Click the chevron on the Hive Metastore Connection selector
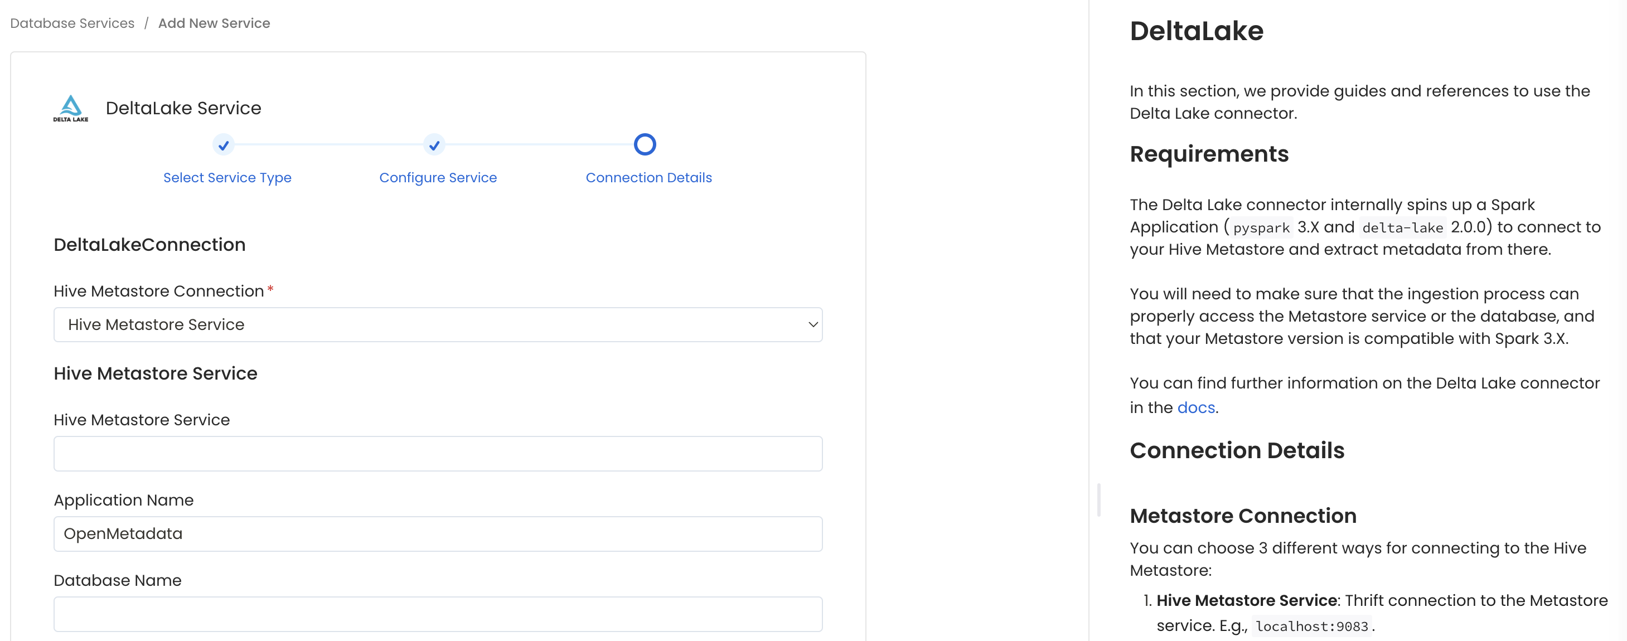Viewport: 1627px width, 641px height. [812, 324]
